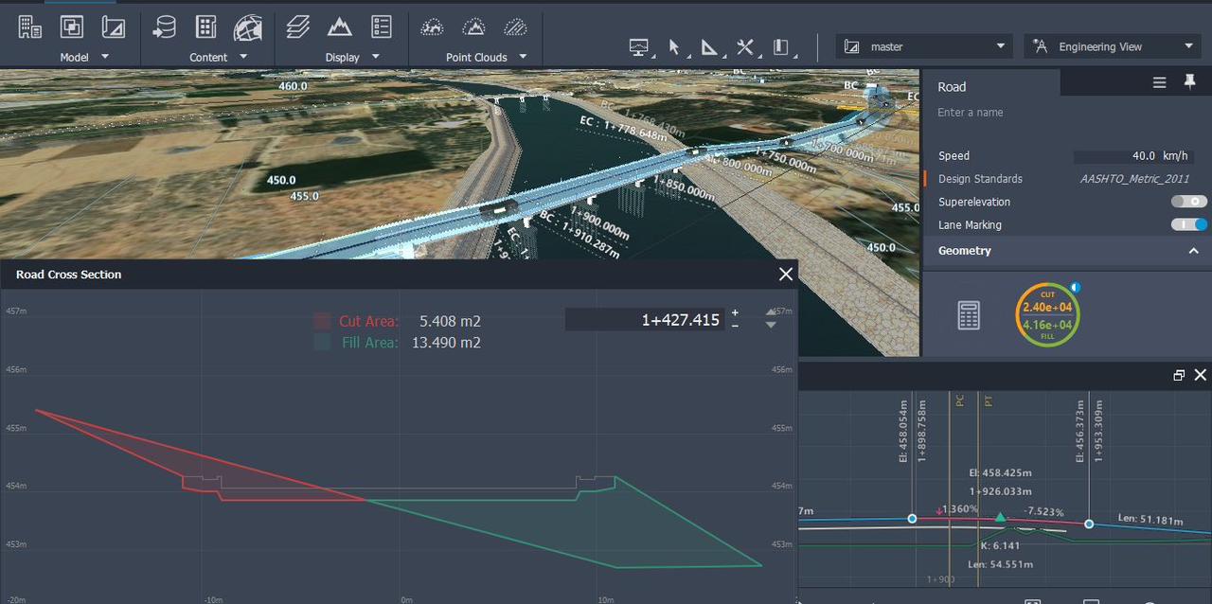Open the Road panel hamburger menu

tap(1159, 83)
